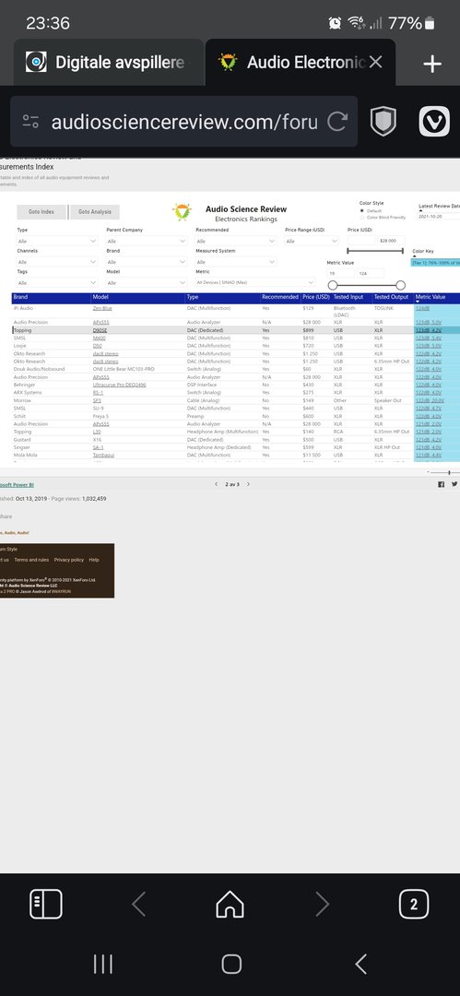Click the Goto Analysis button
This screenshot has height=996, width=460.
click(95, 212)
